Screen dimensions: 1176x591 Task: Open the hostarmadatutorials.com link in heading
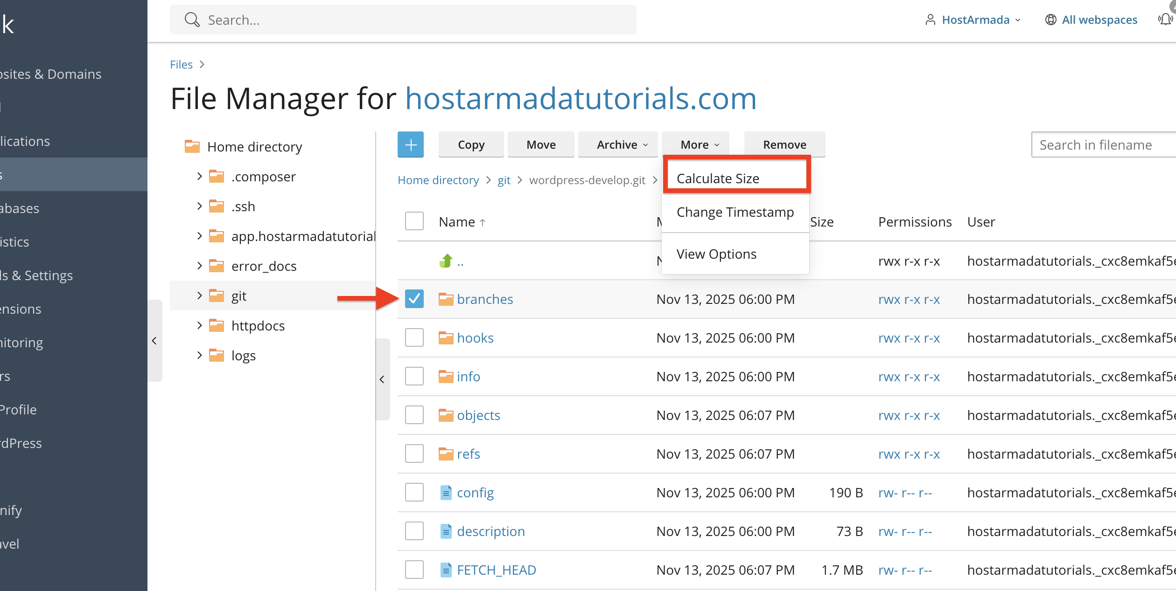click(x=581, y=98)
